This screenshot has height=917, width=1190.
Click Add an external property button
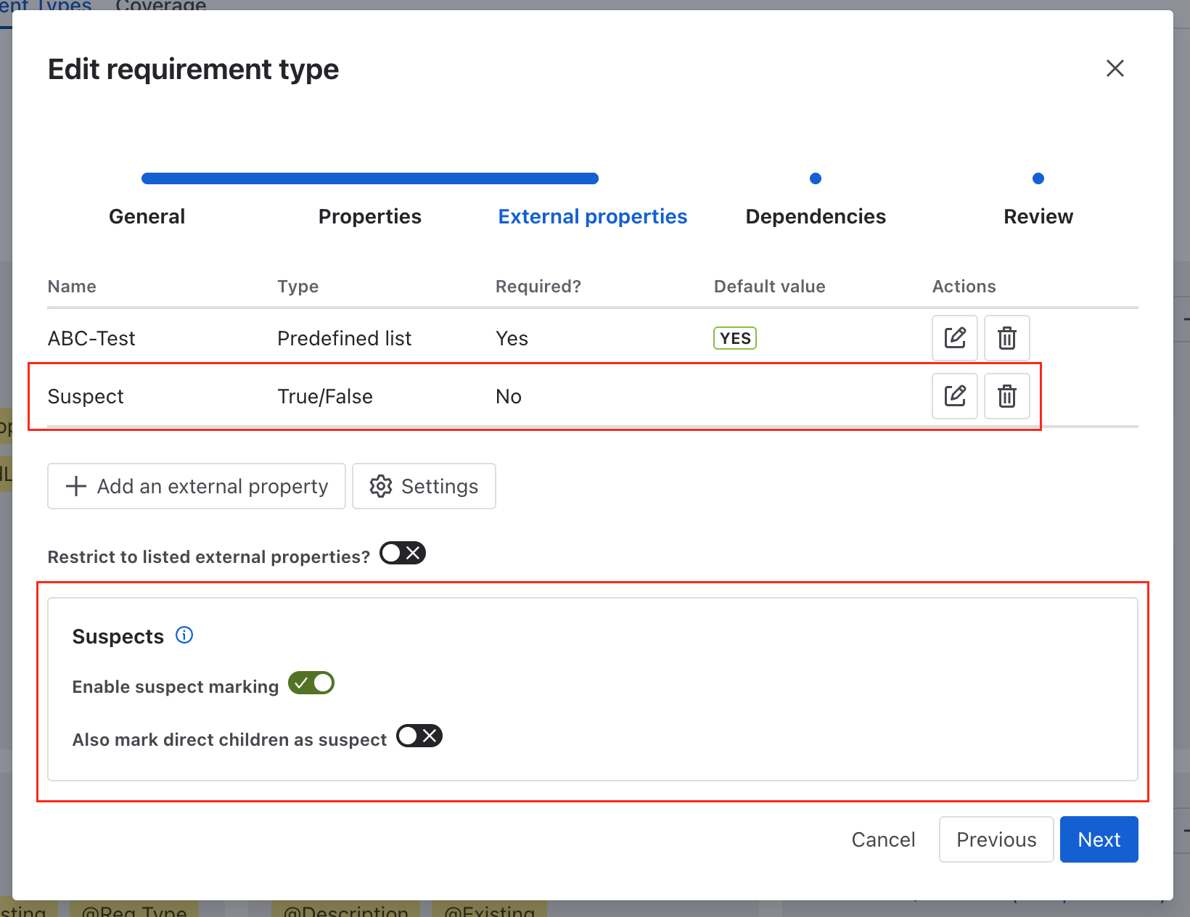(197, 486)
